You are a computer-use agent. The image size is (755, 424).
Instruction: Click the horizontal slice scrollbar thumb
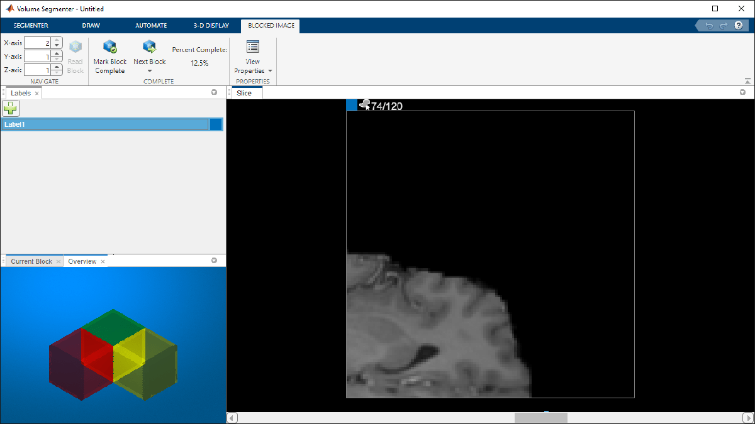(x=541, y=418)
